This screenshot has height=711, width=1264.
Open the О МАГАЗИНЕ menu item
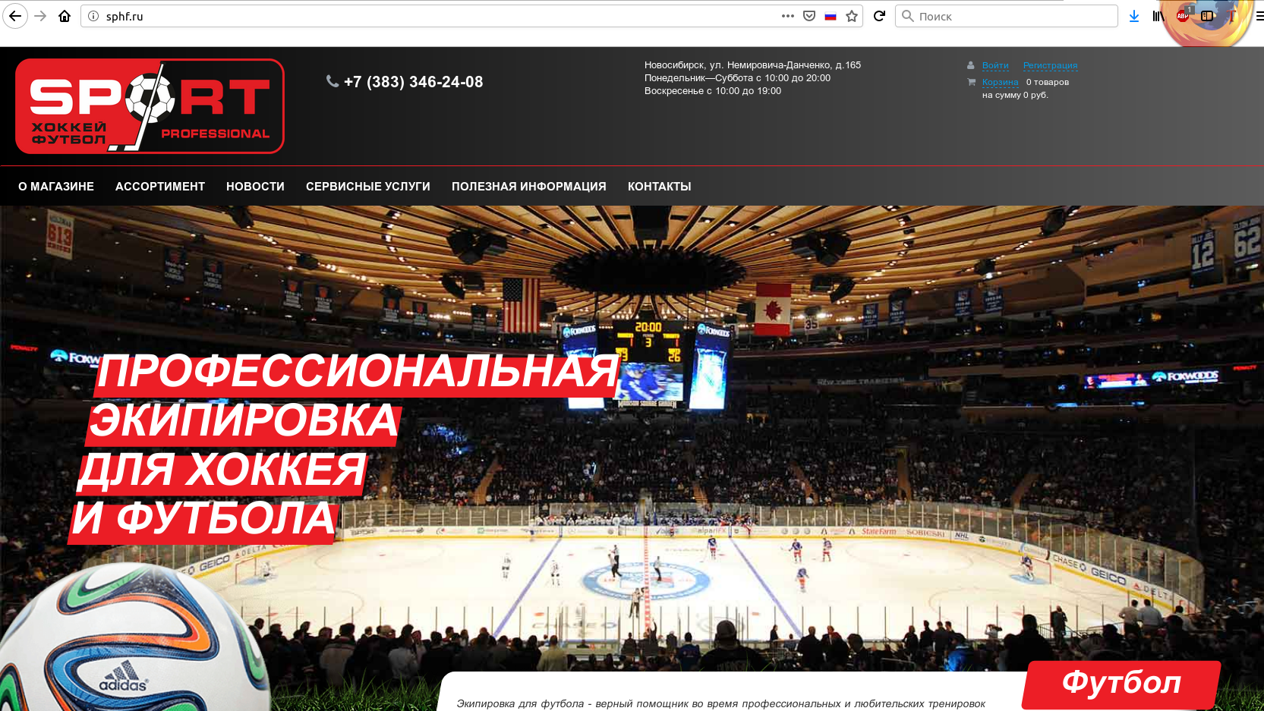(56, 187)
